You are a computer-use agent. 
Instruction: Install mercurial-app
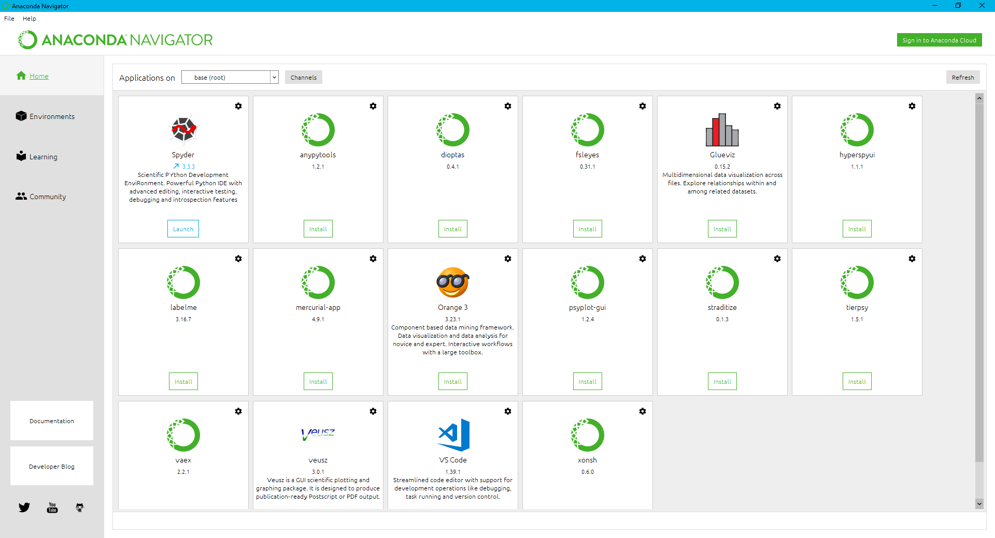click(x=318, y=382)
